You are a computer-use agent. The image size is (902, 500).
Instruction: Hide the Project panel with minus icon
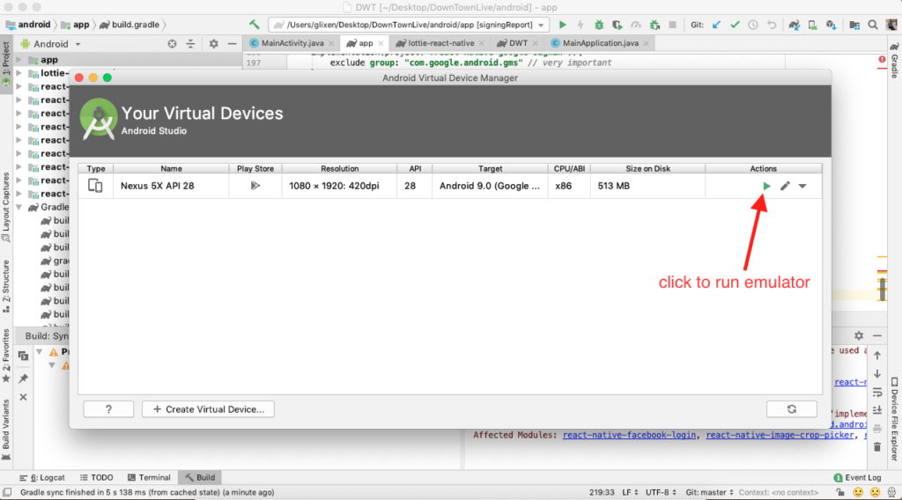pos(232,44)
